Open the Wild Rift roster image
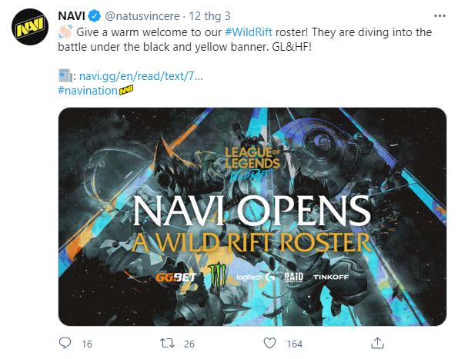The width and height of the screenshot is (458, 359). point(252,217)
